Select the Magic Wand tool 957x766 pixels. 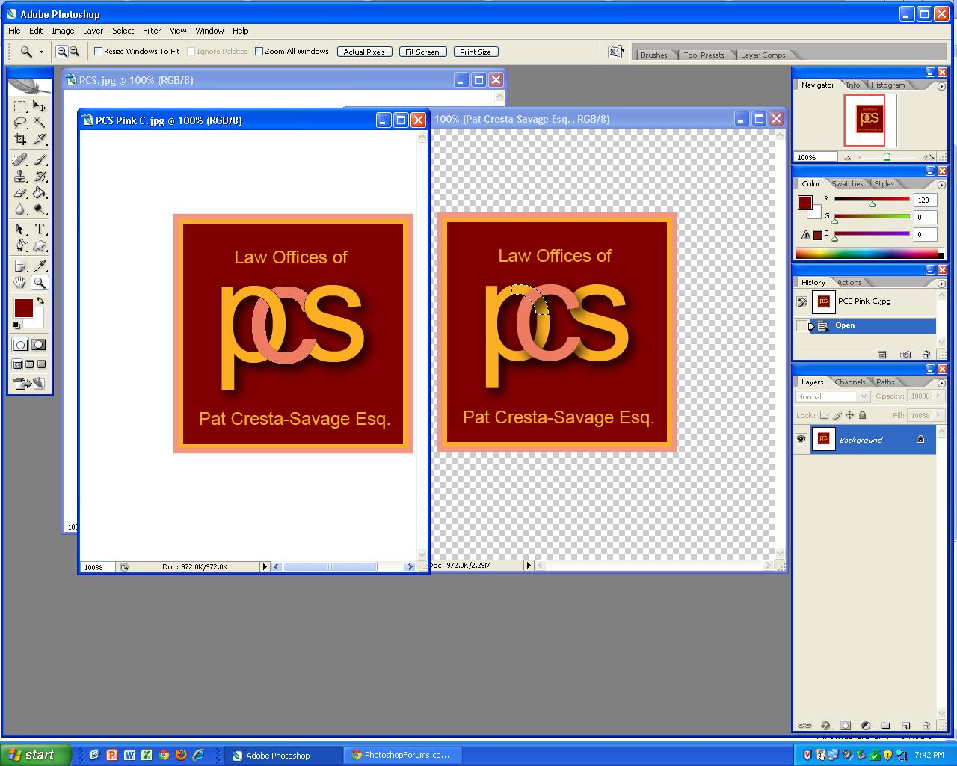40,123
